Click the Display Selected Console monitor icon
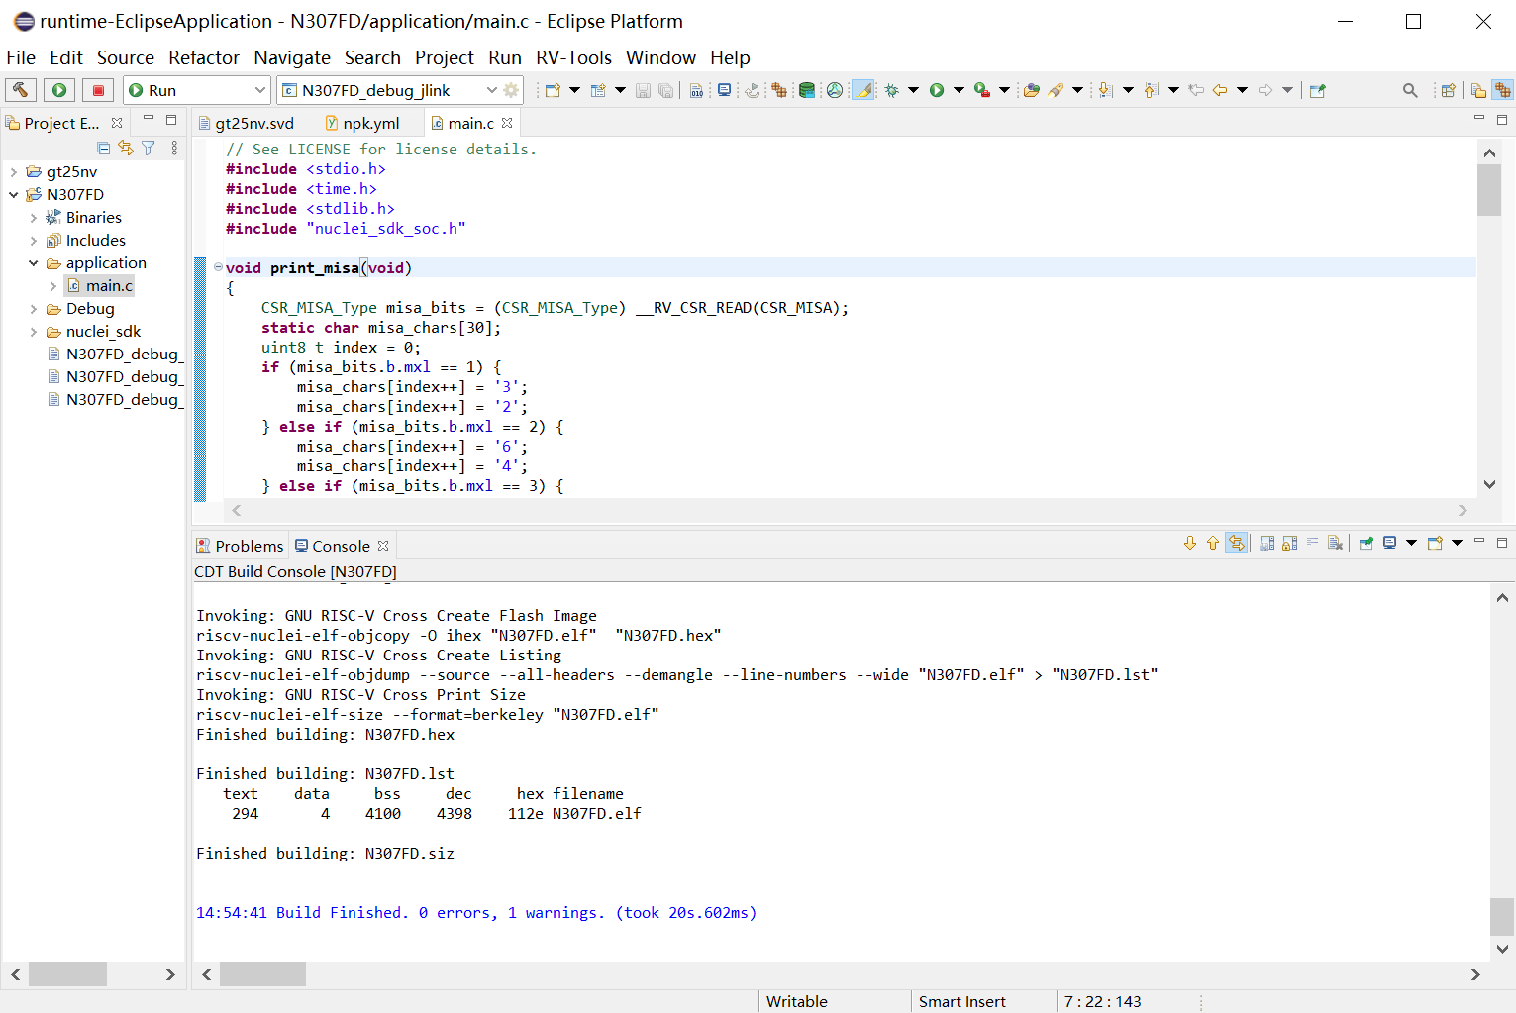Screen dimensions: 1516x1013 [x=1390, y=543]
